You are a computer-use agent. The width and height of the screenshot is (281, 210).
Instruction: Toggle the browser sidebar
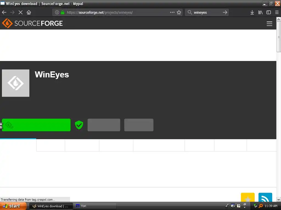click(x=268, y=12)
